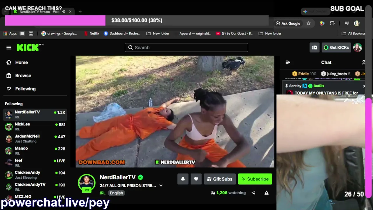Screen dimensions: 373x210
Task: Open the Dashboard – Restream bookmark
Action: pyautogui.click(x=122, y=34)
